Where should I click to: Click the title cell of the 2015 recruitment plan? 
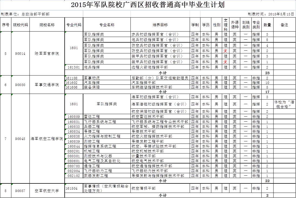[148, 5]
